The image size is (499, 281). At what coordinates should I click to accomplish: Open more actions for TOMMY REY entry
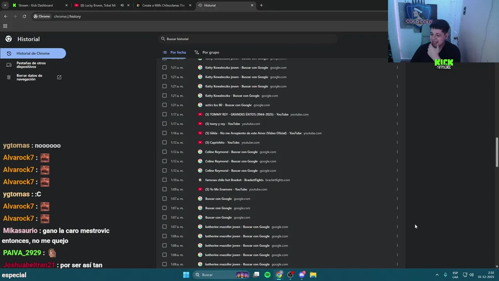397,114
